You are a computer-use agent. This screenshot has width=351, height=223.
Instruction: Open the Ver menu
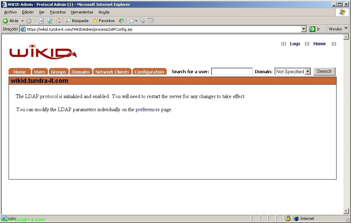42,12
